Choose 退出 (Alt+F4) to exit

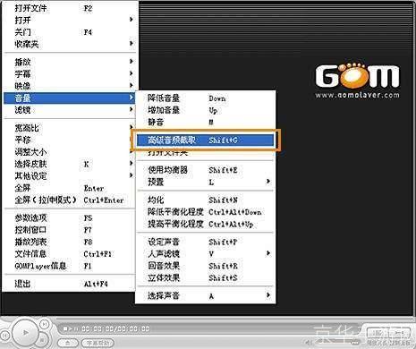(69, 284)
